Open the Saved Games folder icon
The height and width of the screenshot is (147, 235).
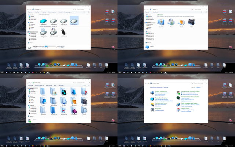tap(74, 110)
